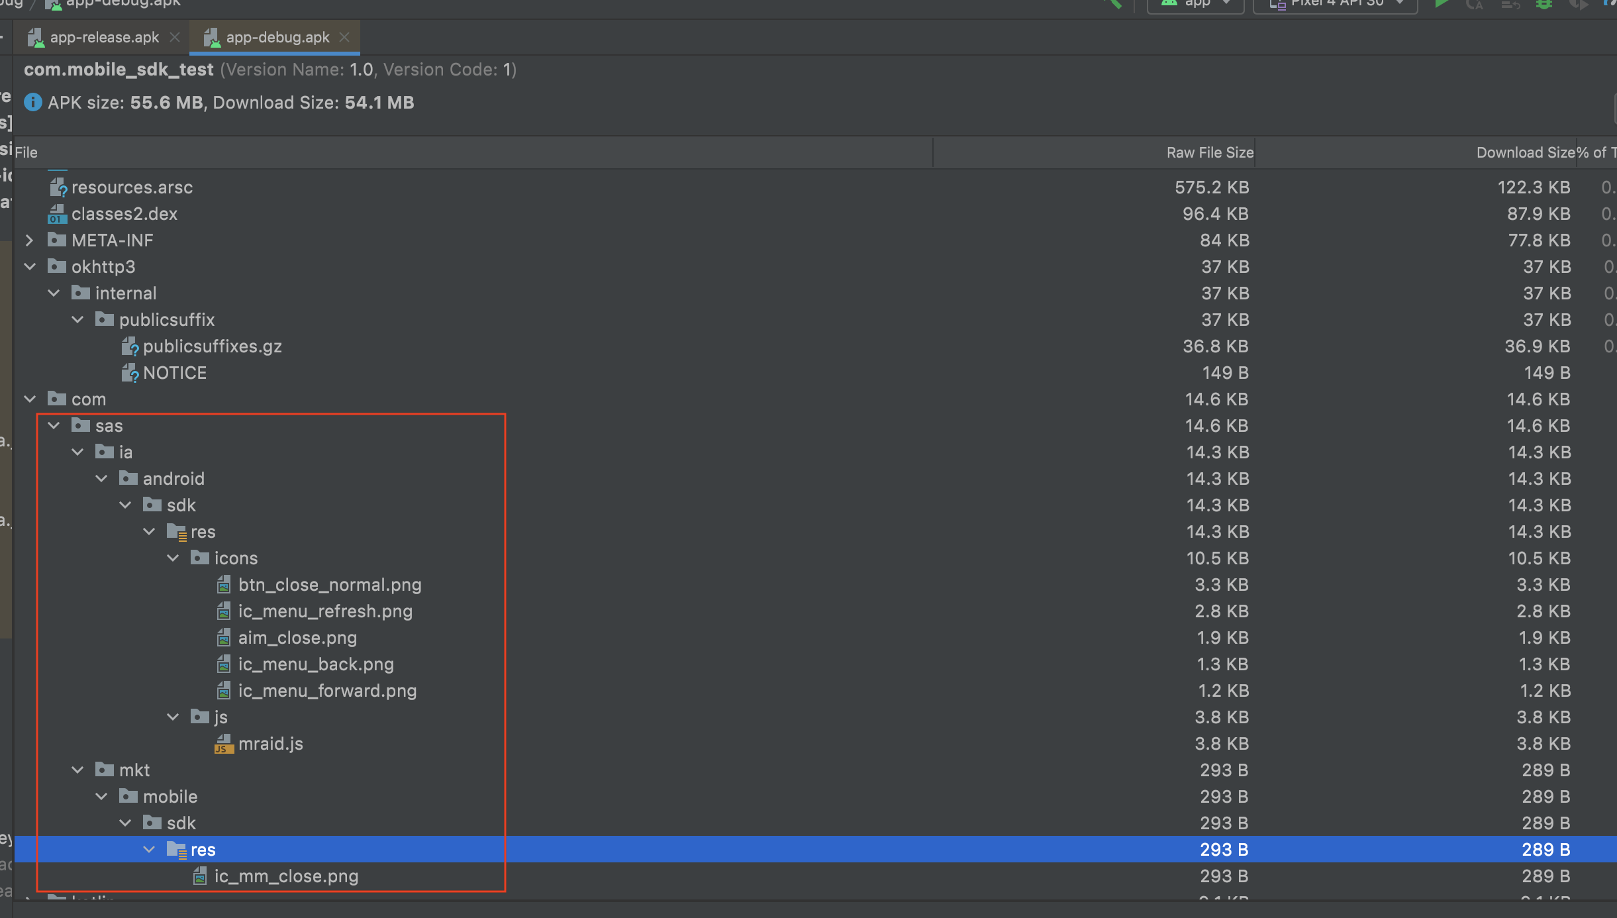Click the mraid.js JavaScript file icon

[224, 744]
